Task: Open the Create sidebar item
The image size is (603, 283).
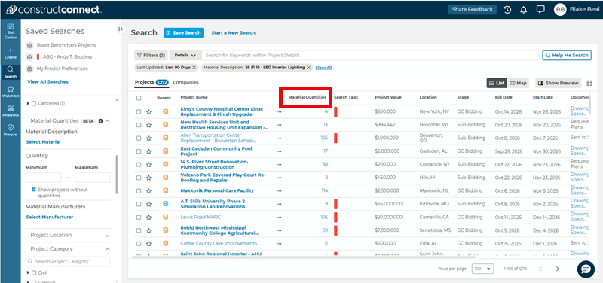Action: 11,53
